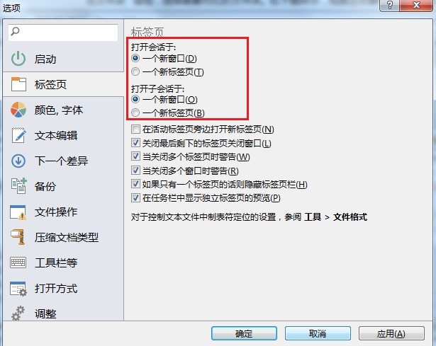This screenshot has width=436, height=346.
Task: Click the 应用(A) apply button
Action: [391, 333]
